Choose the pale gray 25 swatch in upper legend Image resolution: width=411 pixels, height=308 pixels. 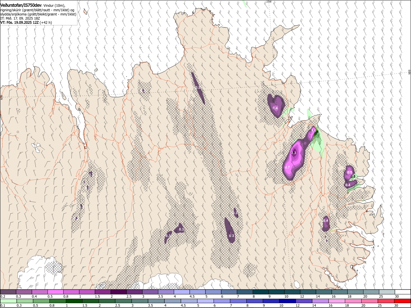387,292
